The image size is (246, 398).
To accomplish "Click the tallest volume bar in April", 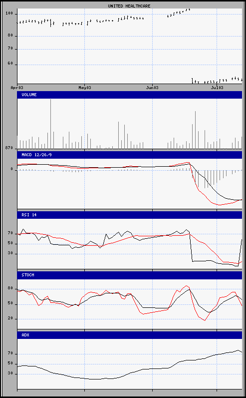I will click(50, 124).
